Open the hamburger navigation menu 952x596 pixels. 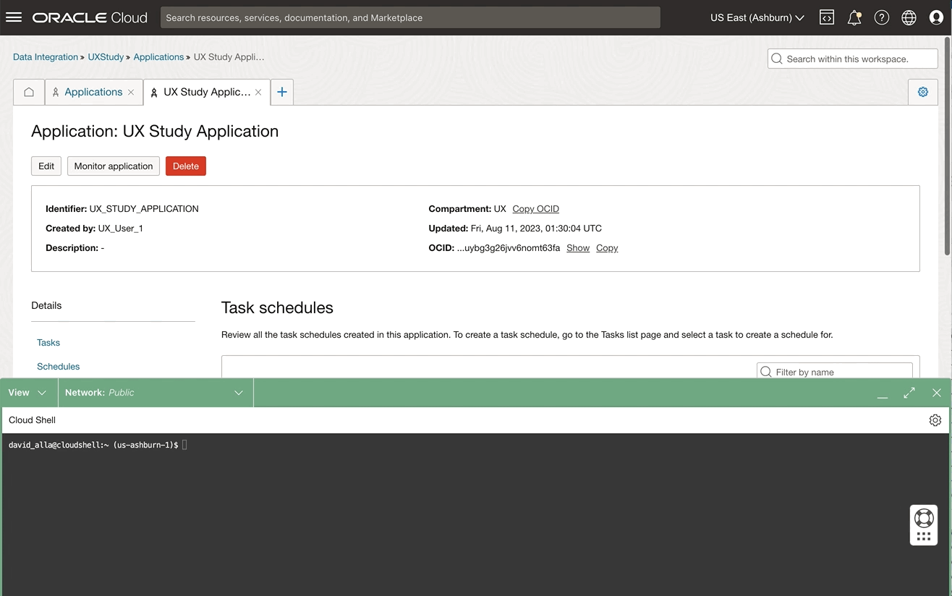point(14,17)
